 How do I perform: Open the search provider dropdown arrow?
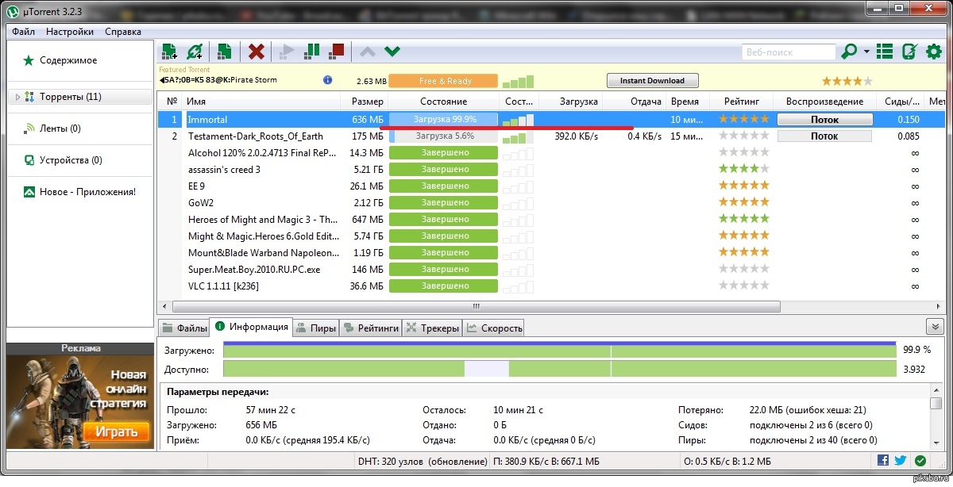click(x=866, y=52)
